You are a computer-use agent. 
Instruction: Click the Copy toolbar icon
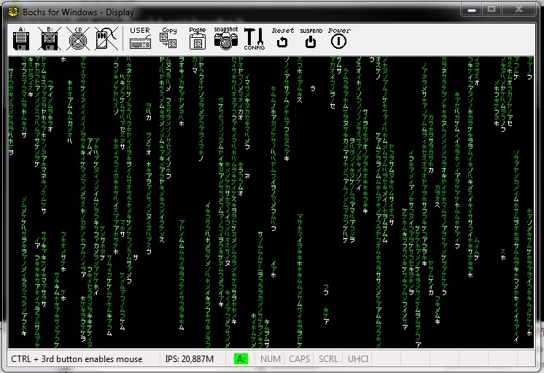pyautogui.click(x=168, y=38)
